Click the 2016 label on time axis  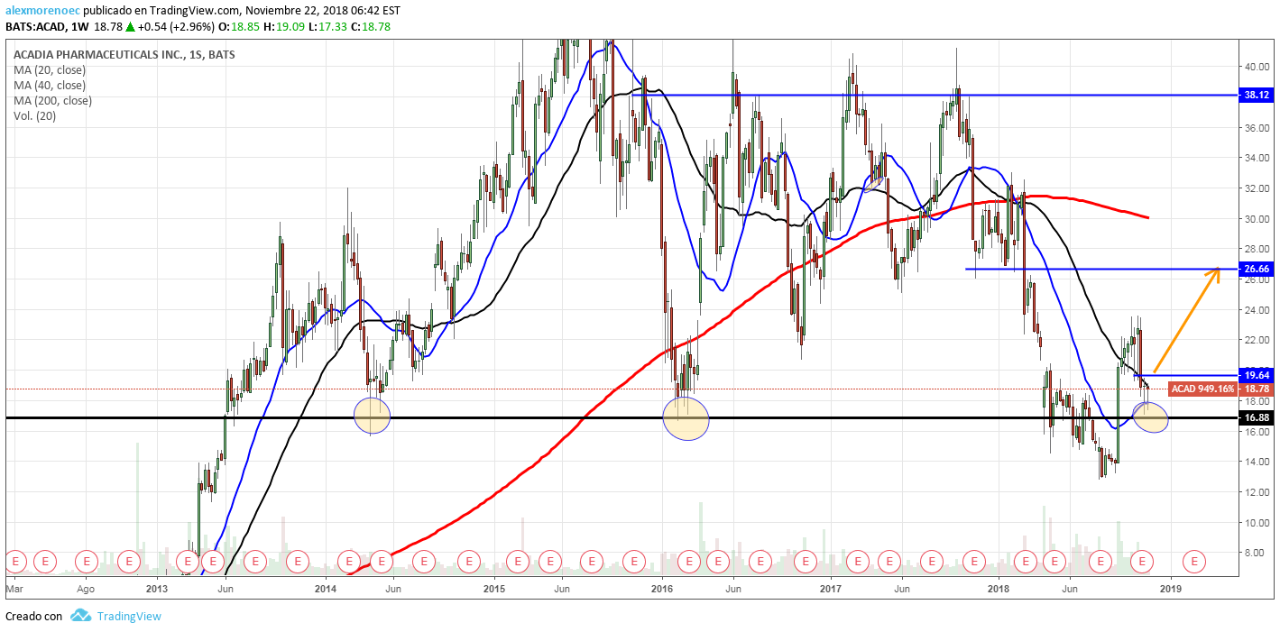[662, 589]
